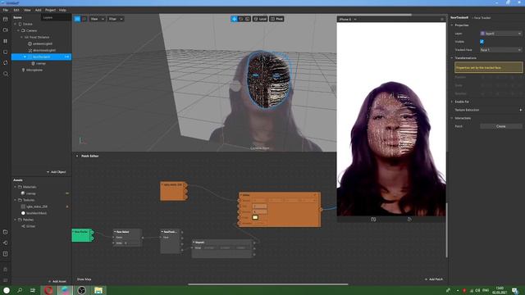This screenshot has width=525, height=295.
Task: Add Texture Extraction with plus icon
Action: click(x=520, y=110)
